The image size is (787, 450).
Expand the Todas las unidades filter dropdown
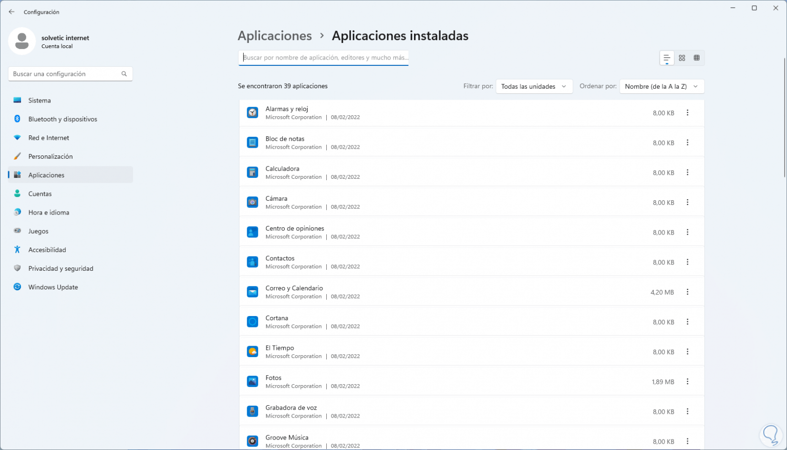point(534,86)
